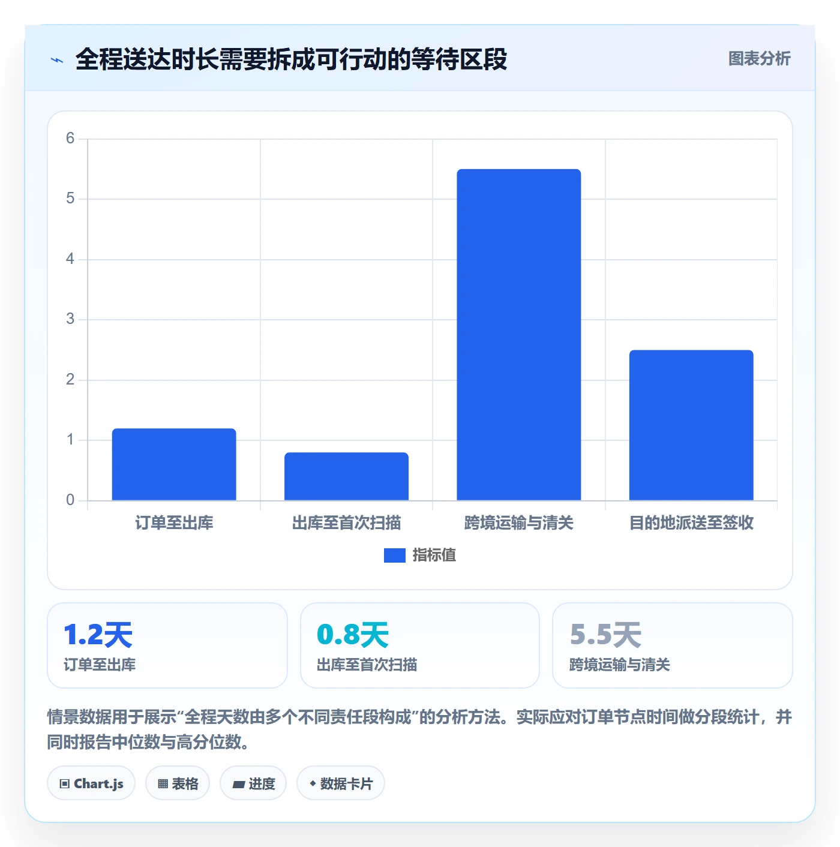This screenshot has width=840, height=847.
Task: Click the 订单至出库 x-axis label
Action: (x=174, y=523)
